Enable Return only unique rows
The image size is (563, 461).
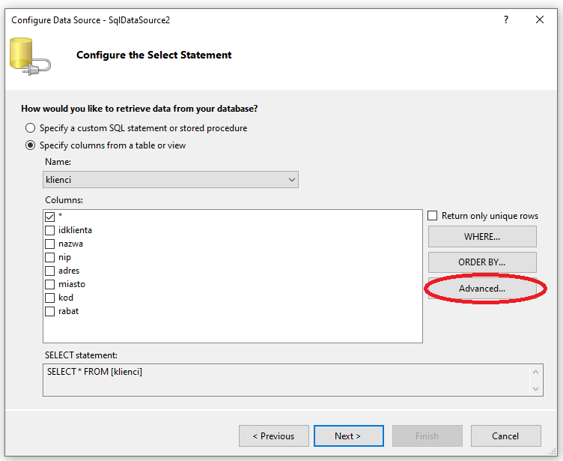click(433, 216)
